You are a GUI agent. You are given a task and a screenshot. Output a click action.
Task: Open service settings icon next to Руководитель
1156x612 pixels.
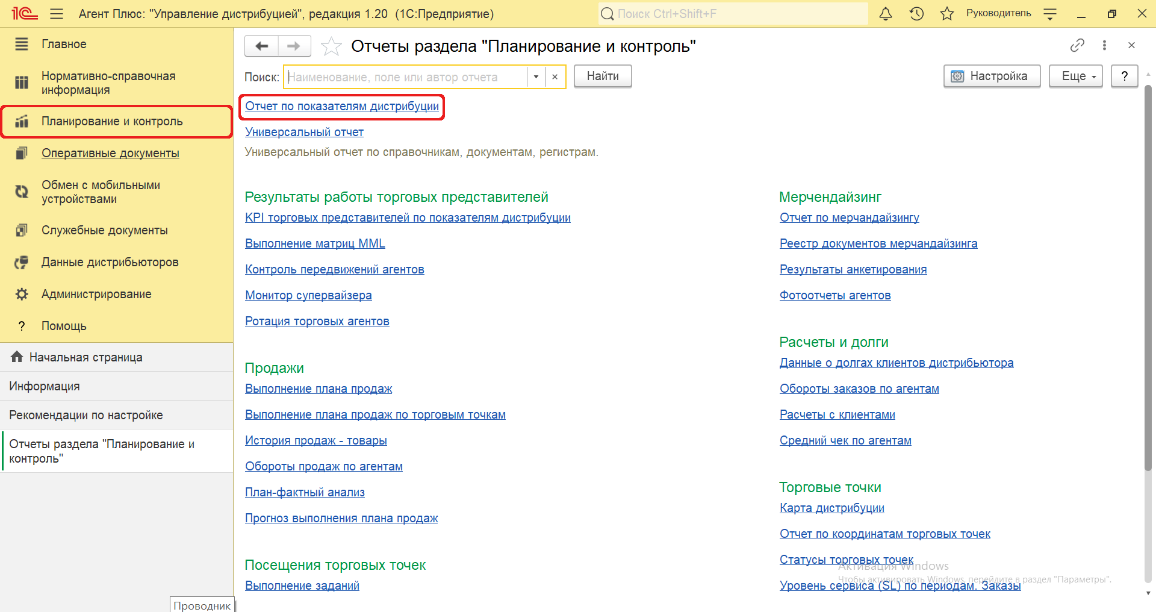[x=1050, y=14]
